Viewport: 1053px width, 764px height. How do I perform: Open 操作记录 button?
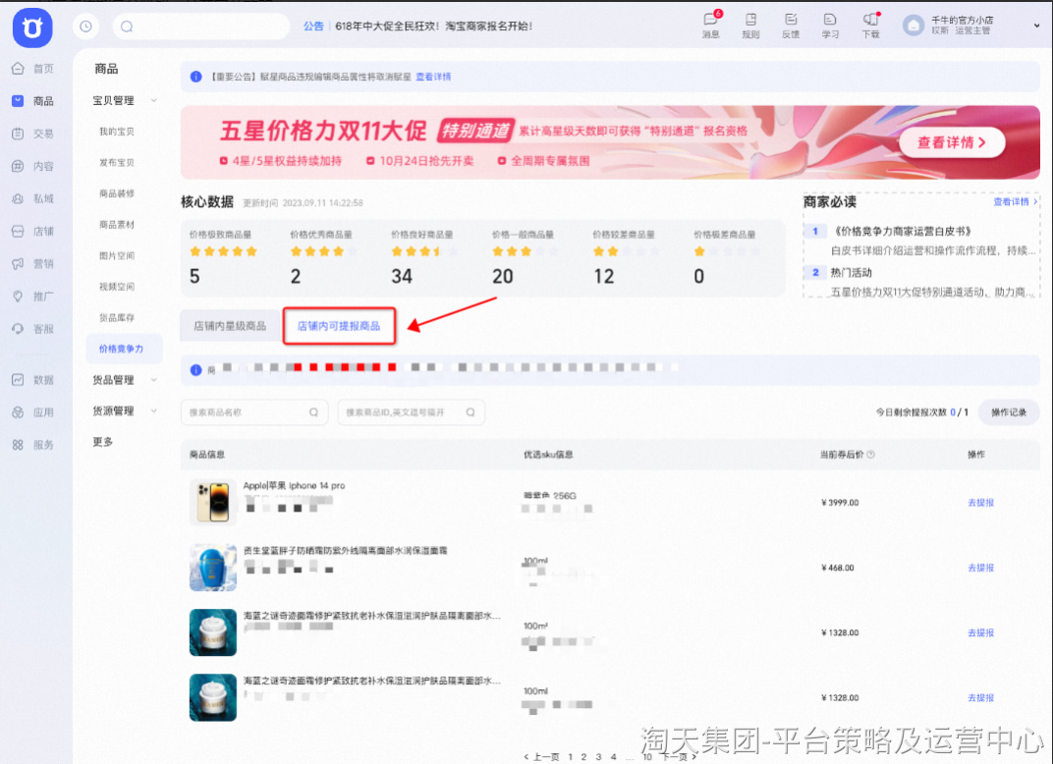[x=1009, y=412]
